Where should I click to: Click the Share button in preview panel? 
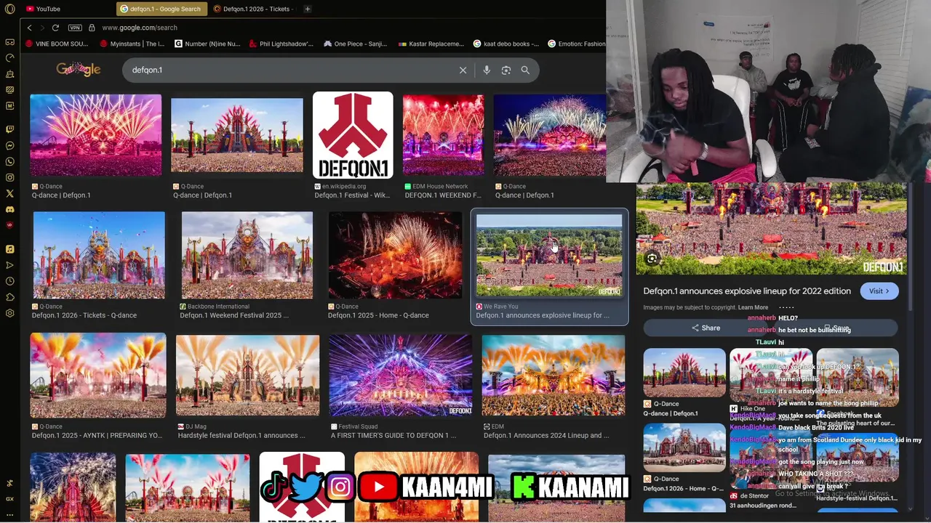[706, 328]
